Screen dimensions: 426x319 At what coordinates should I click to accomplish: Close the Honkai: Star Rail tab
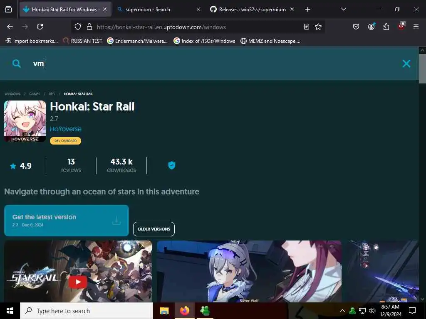click(105, 10)
